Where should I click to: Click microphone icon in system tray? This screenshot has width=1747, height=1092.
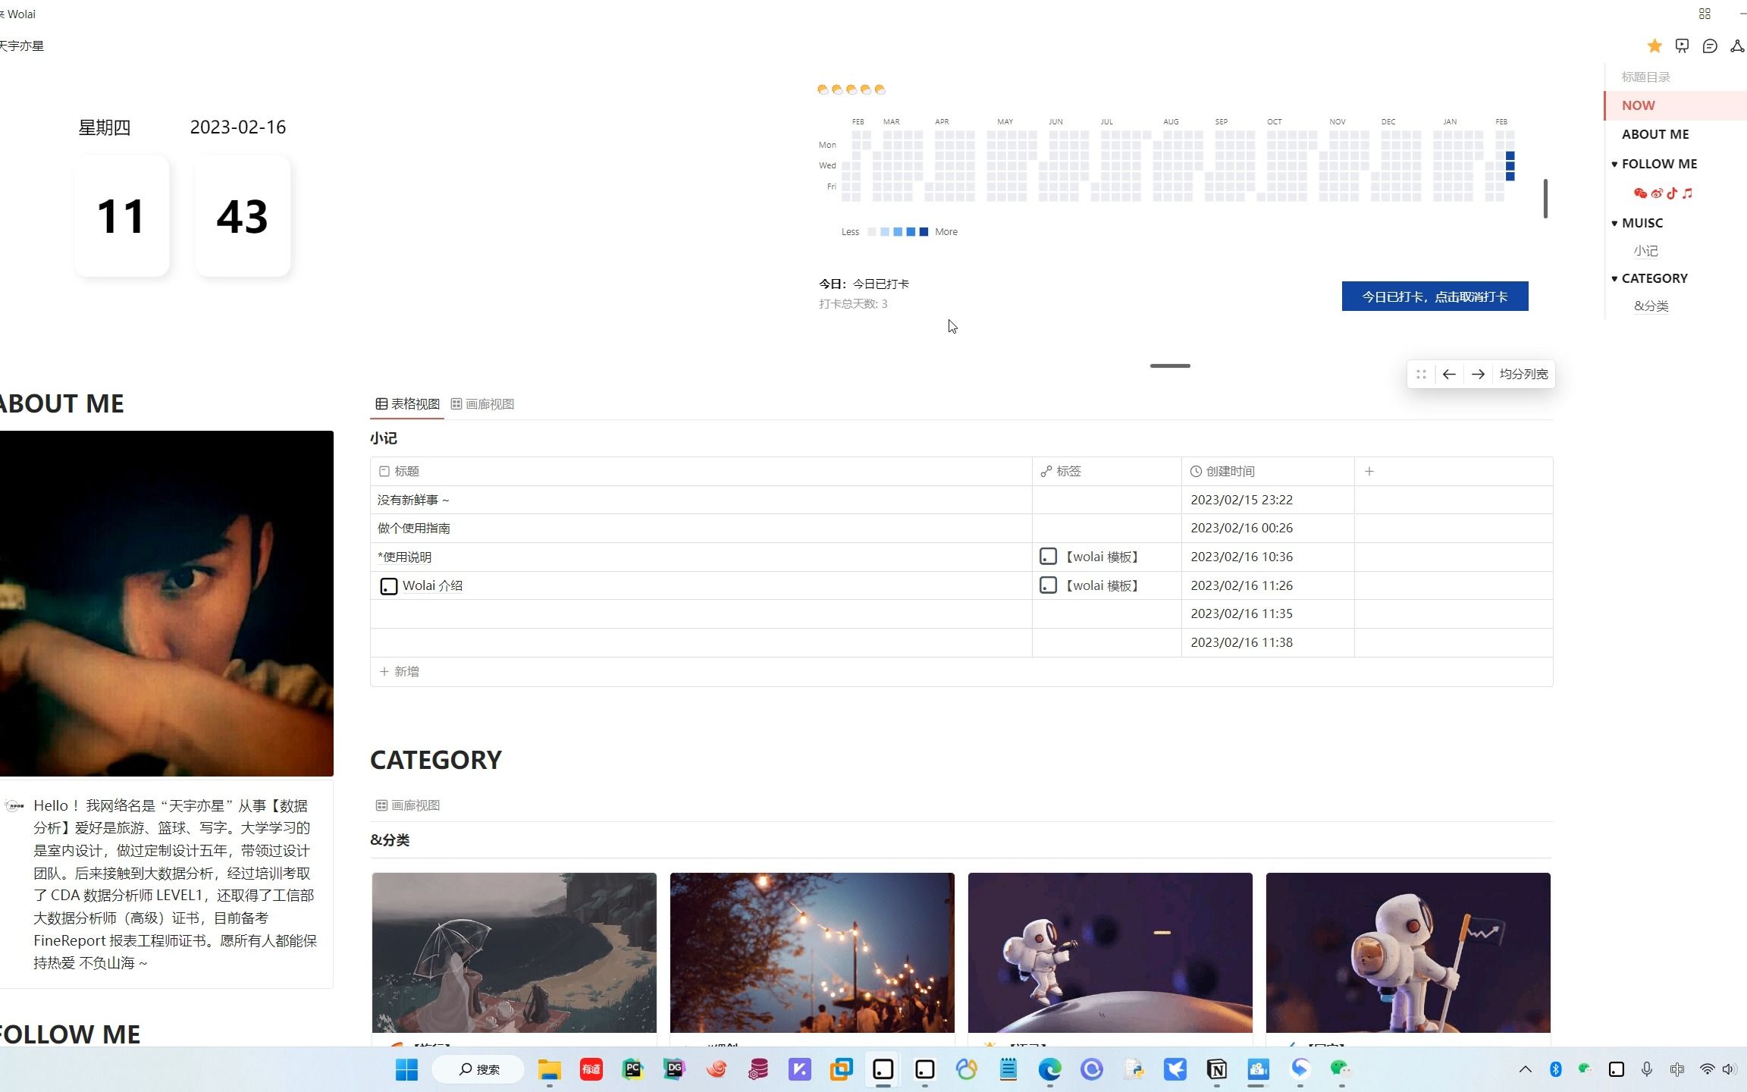(1647, 1069)
